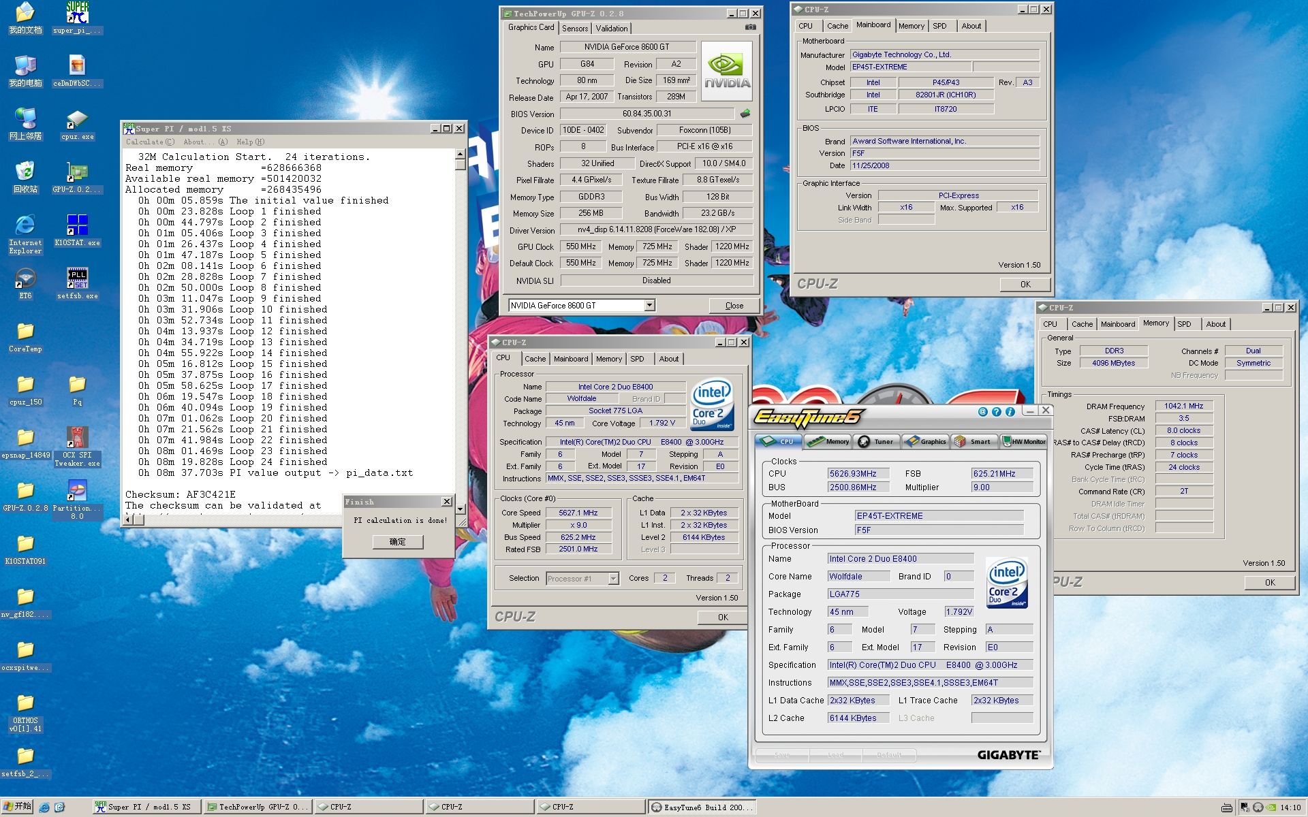Click GPU-Z screenshot camera icon
Image resolution: width=1308 pixels, height=817 pixels.
pyautogui.click(x=750, y=27)
